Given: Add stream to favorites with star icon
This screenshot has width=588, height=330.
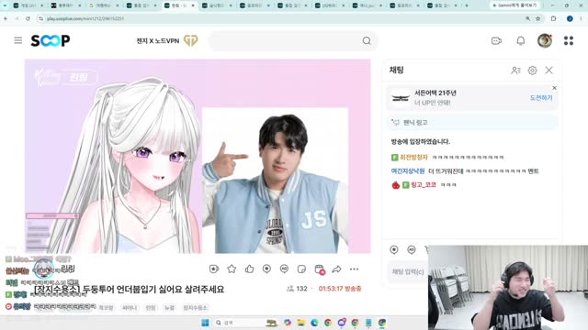Looking at the screenshot, I should point(232,269).
